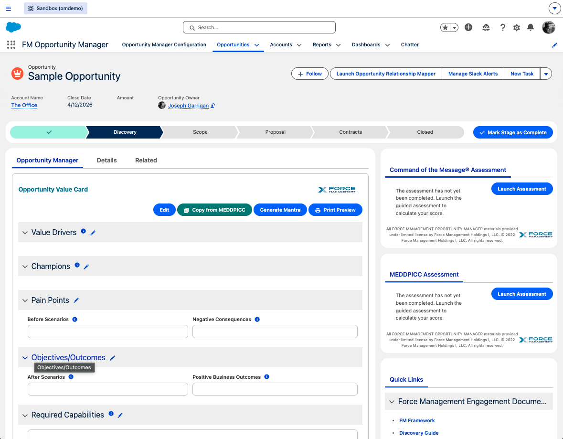Switch to the Details tab
563x439 pixels.
(106, 161)
